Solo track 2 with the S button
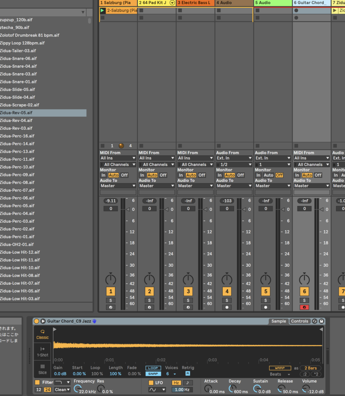This screenshot has width=345, height=396. [x=149, y=300]
